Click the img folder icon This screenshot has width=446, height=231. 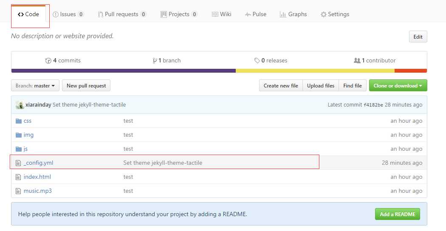click(19, 135)
